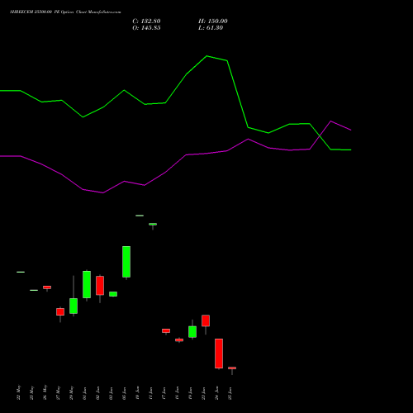The height and width of the screenshot is (413, 413).
Task: Select the large green candle above 05 Jun
Action: click(x=126, y=262)
